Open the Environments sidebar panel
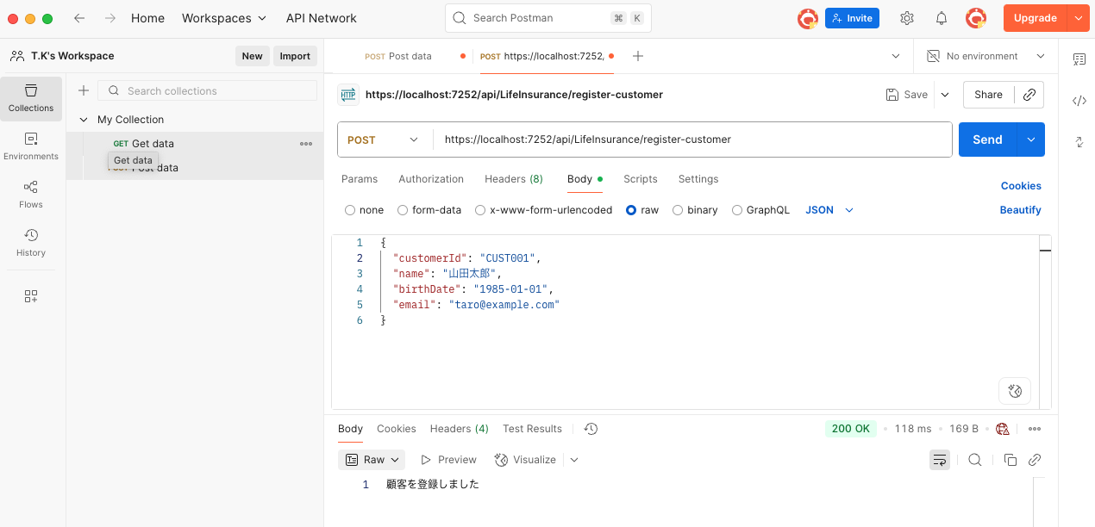 coord(31,146)
